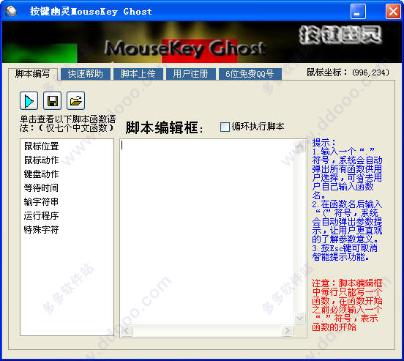
Task: Select 等待时间 in the function list
Action: [x=41, y=188]
